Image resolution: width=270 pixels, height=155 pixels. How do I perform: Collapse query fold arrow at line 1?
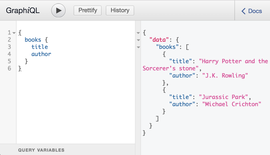pos(14,33)
